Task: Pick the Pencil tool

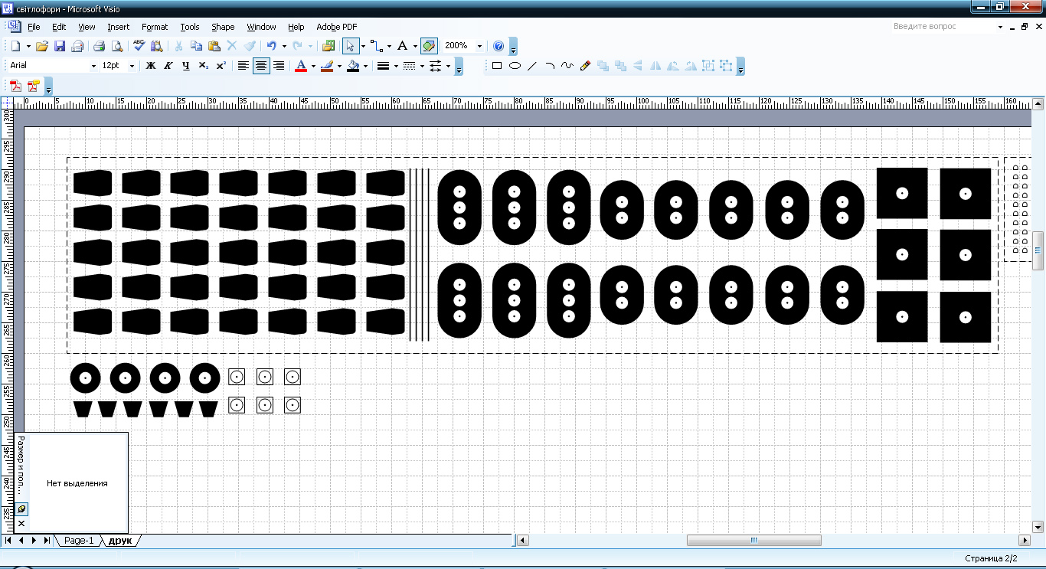Action: coord(585,66)
